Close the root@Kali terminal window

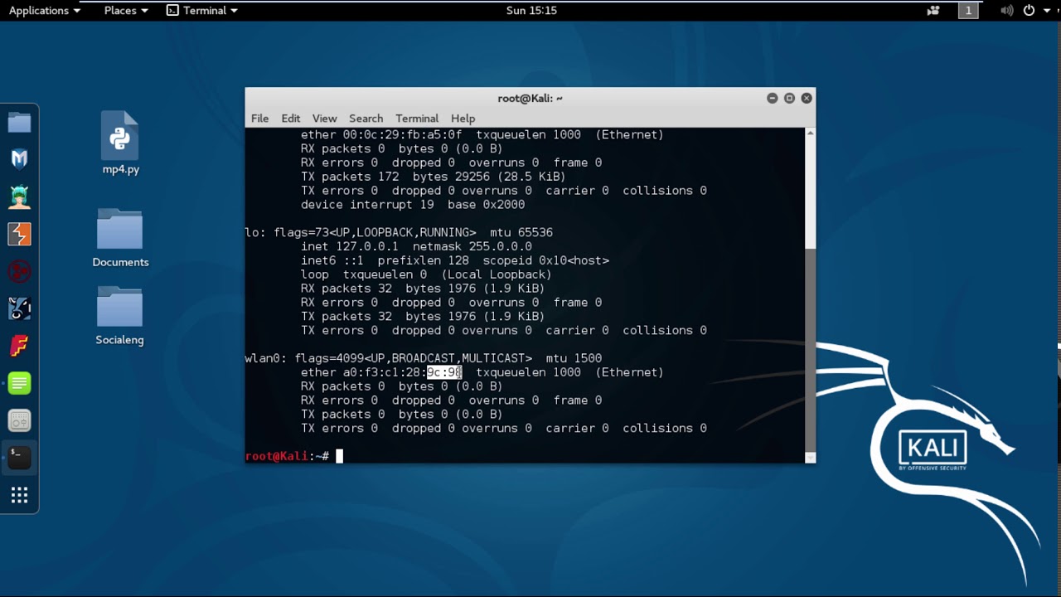pos(807,98)
